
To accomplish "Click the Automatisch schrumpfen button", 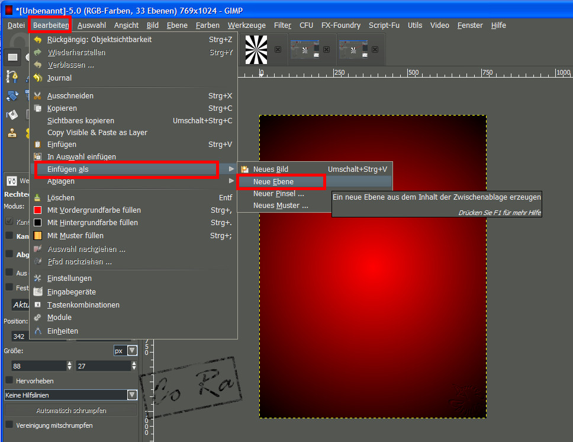I will click(71, 410).
